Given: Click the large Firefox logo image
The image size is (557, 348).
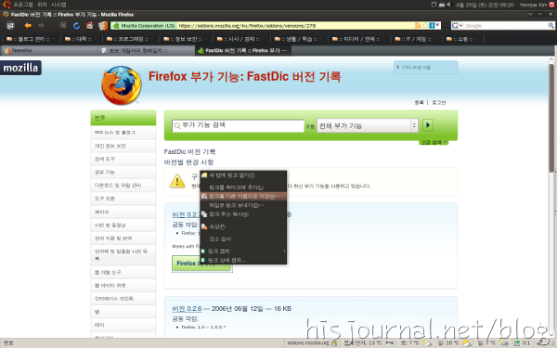Looking at the screenshot, I should [x=122, y=85].
